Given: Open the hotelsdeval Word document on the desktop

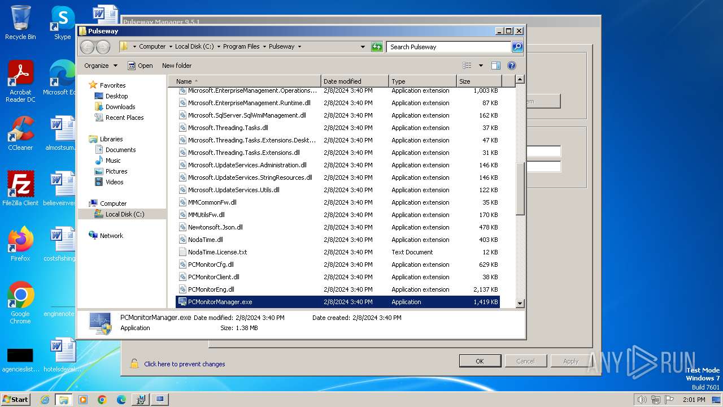Looking at the screenshot, I should tap(62, 355).
